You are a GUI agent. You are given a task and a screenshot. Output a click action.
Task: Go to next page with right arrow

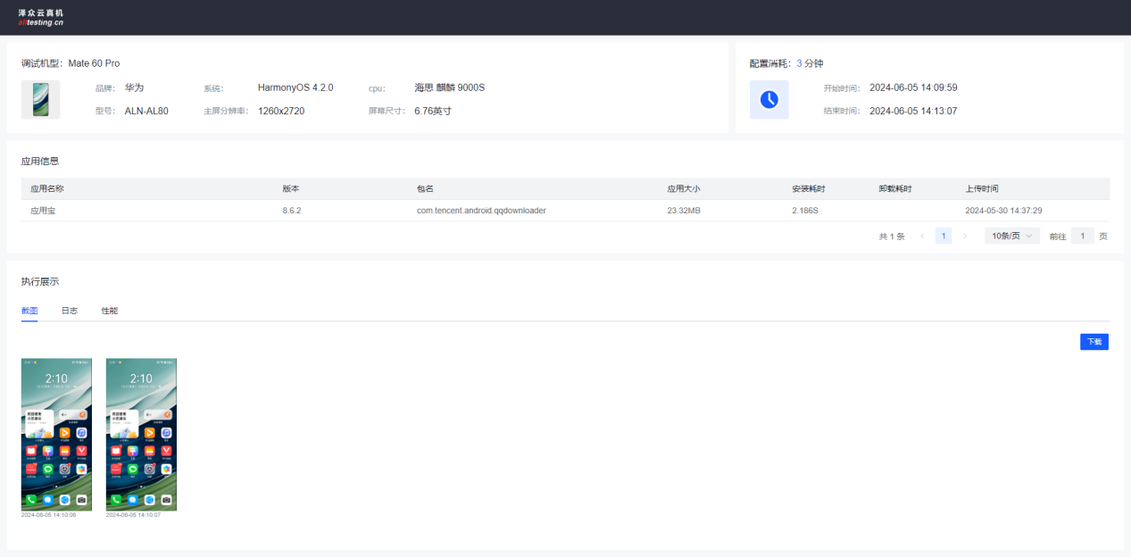(965, 237)
